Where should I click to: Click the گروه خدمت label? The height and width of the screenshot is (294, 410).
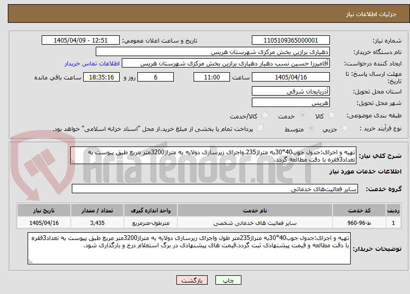point(383,189)
